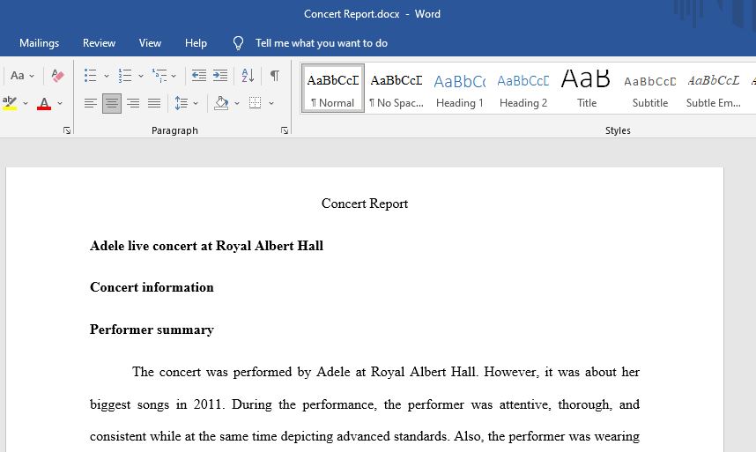Expand the Bullets library dropdown arrow
The height and width of the screenshot is (452, 756).
pos(106,76)
